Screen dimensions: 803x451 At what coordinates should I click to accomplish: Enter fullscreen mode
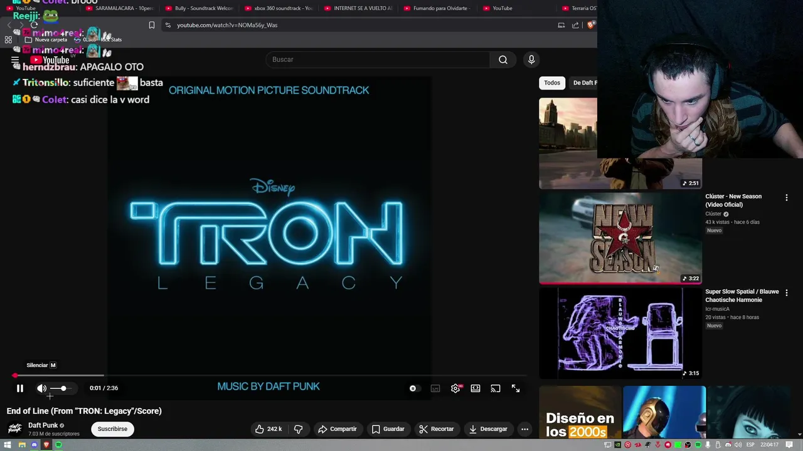tap(516, 388)
